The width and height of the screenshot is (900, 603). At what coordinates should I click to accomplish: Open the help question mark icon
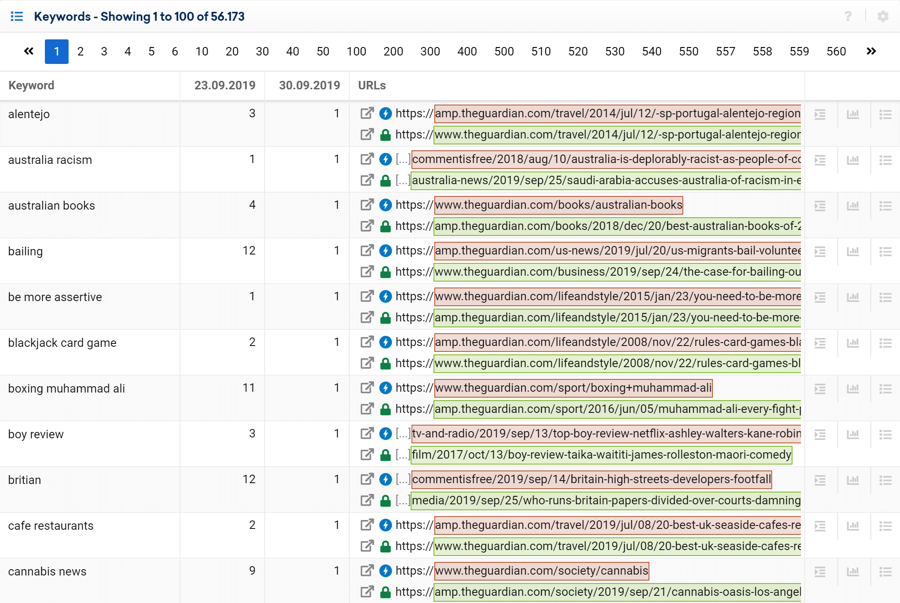point(848,17)
